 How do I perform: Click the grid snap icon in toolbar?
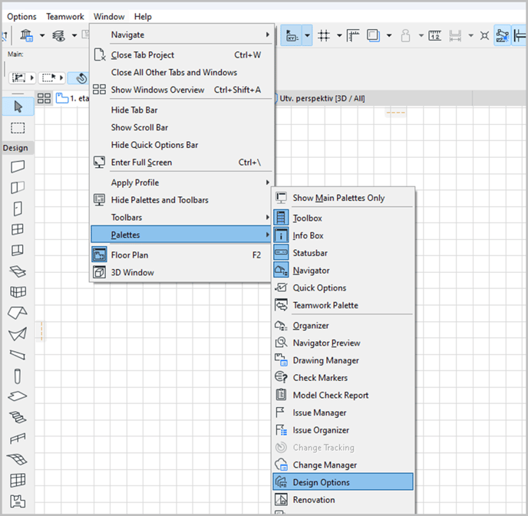tap(324, 35)
